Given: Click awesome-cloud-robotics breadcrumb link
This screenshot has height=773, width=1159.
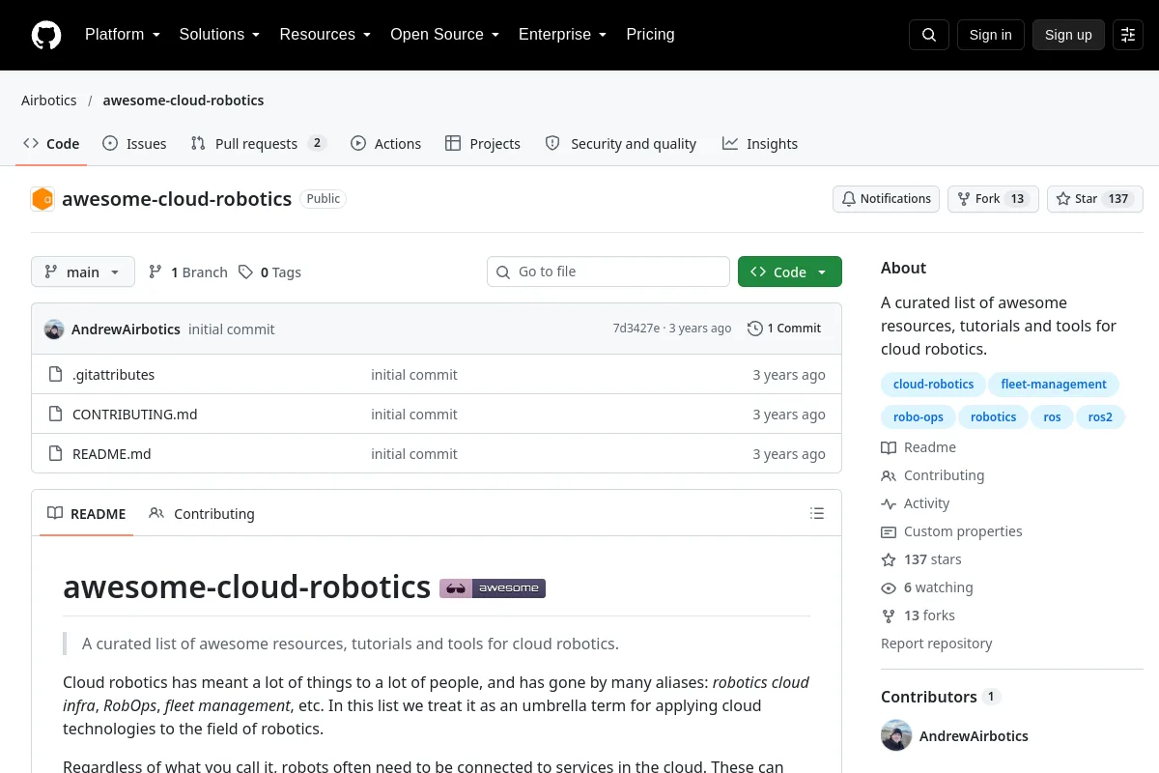Looking at the screenshot, I should pyautogui.click(x=184, y=100).
